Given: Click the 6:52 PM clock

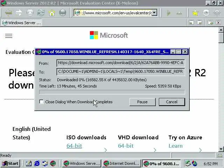Looking at the screenshot, I should pyautogui.click(x=211, y=164).
